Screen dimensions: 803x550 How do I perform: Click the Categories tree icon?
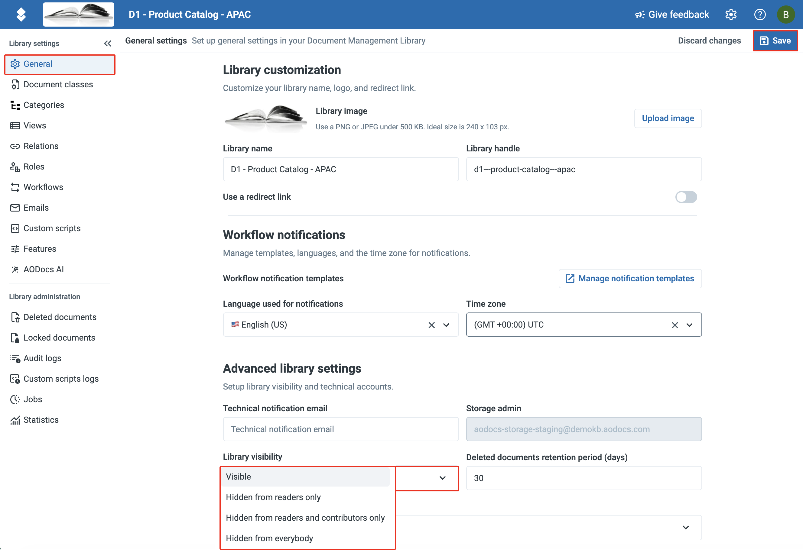point(15,105)
